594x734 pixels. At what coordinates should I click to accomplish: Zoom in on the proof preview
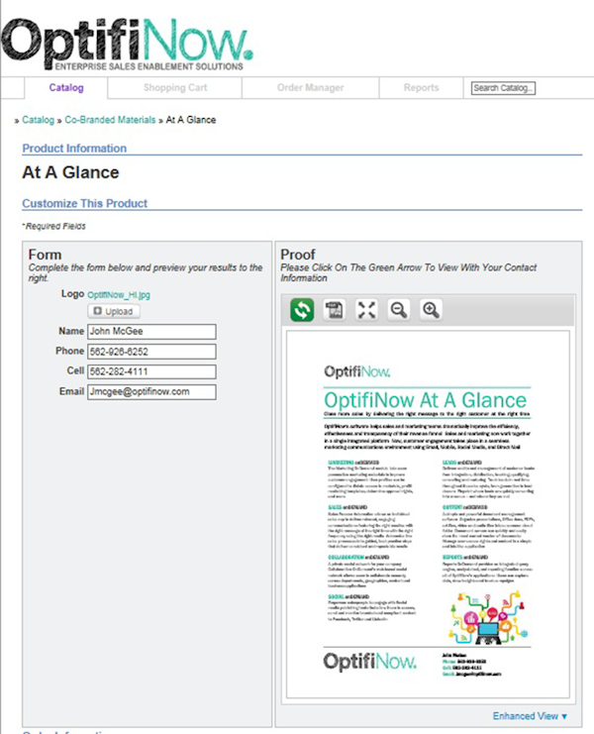pos(431,310)
